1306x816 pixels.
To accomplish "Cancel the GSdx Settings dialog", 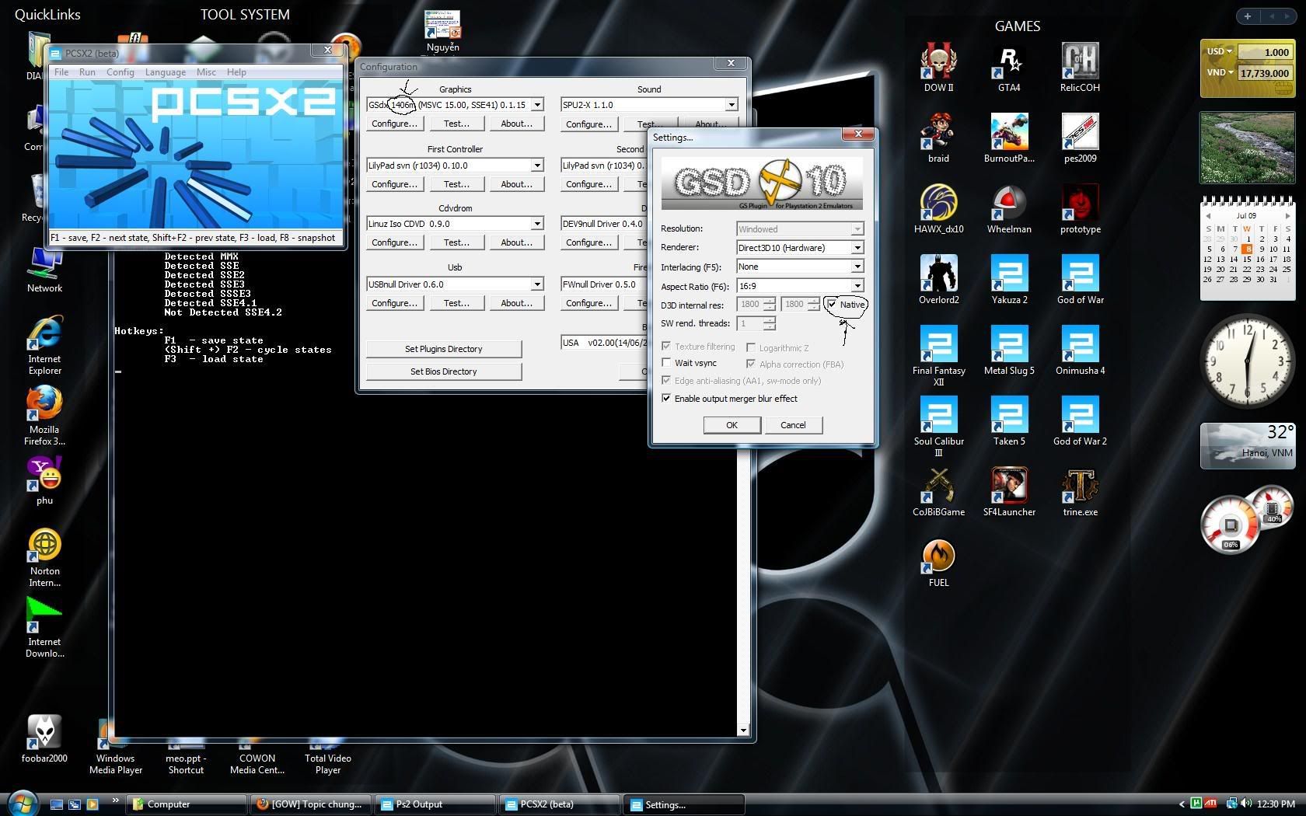I will point(793,425).
